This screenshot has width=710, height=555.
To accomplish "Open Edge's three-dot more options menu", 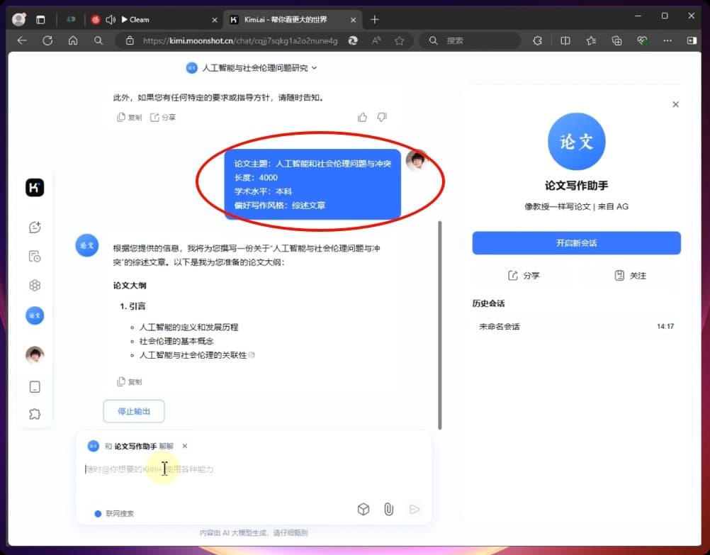I will click(667, 40).
